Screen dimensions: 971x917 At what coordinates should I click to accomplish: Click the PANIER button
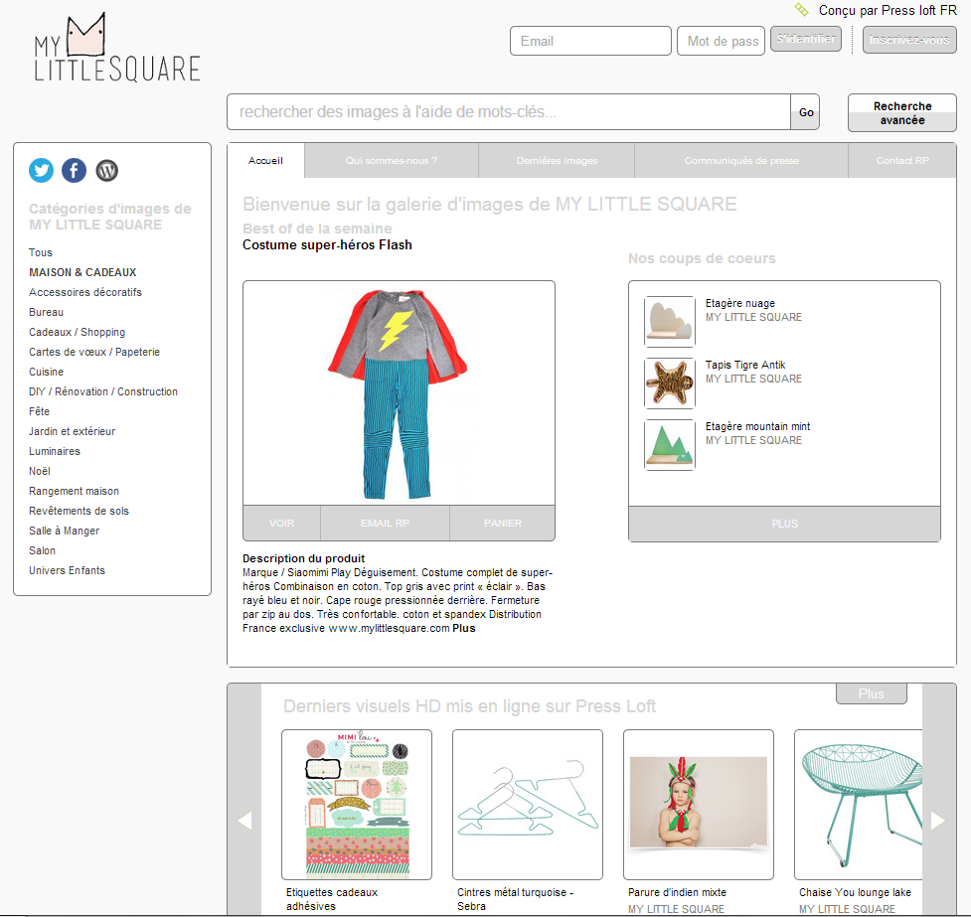[x=502, y=524]
